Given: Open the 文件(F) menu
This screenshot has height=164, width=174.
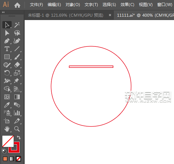Looking at the screenshot, I should coord(36,5).
